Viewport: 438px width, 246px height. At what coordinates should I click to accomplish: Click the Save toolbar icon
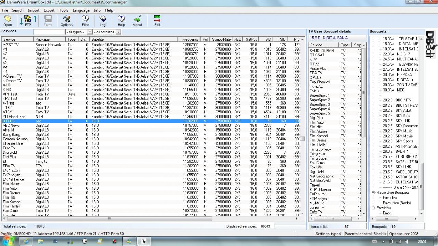pyautogui.click(x=48, y=20)
